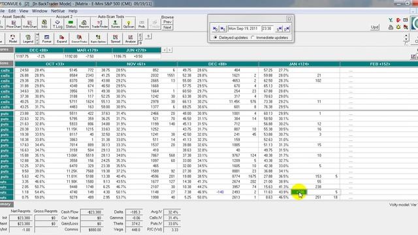Select the NOV <61> options column header

(137, 64)
